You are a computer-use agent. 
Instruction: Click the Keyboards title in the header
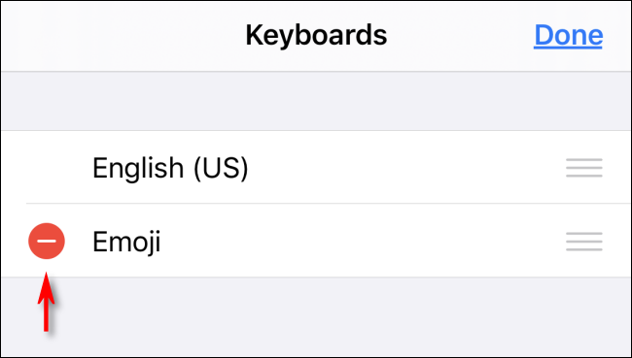pos(316,35)
